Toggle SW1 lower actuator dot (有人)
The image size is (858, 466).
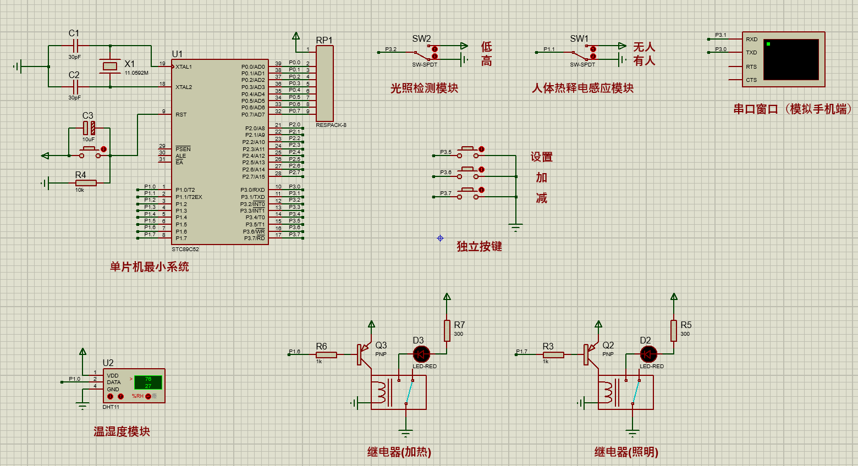point(593,56)
